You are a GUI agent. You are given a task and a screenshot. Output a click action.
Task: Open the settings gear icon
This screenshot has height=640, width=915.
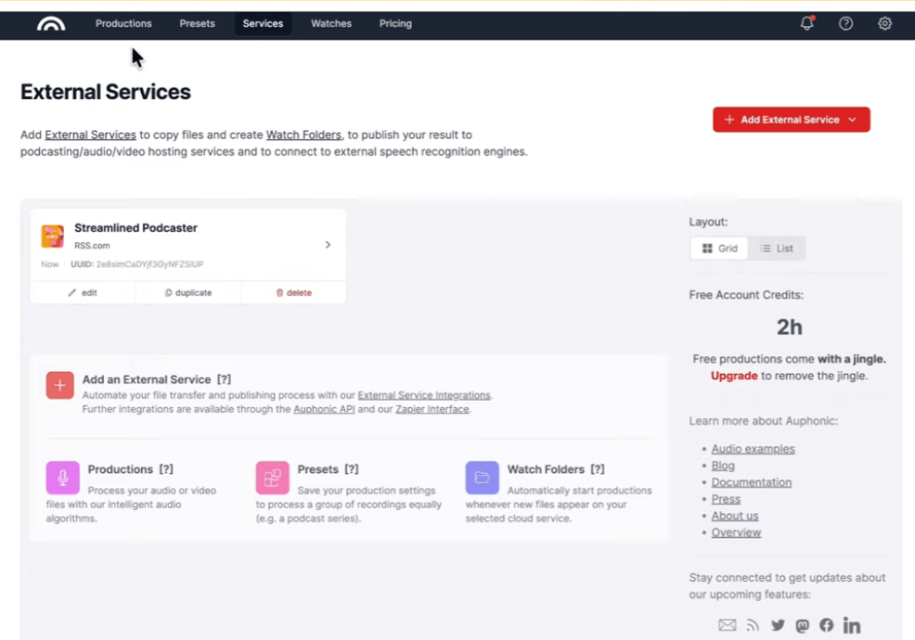[x=884, y=24]
